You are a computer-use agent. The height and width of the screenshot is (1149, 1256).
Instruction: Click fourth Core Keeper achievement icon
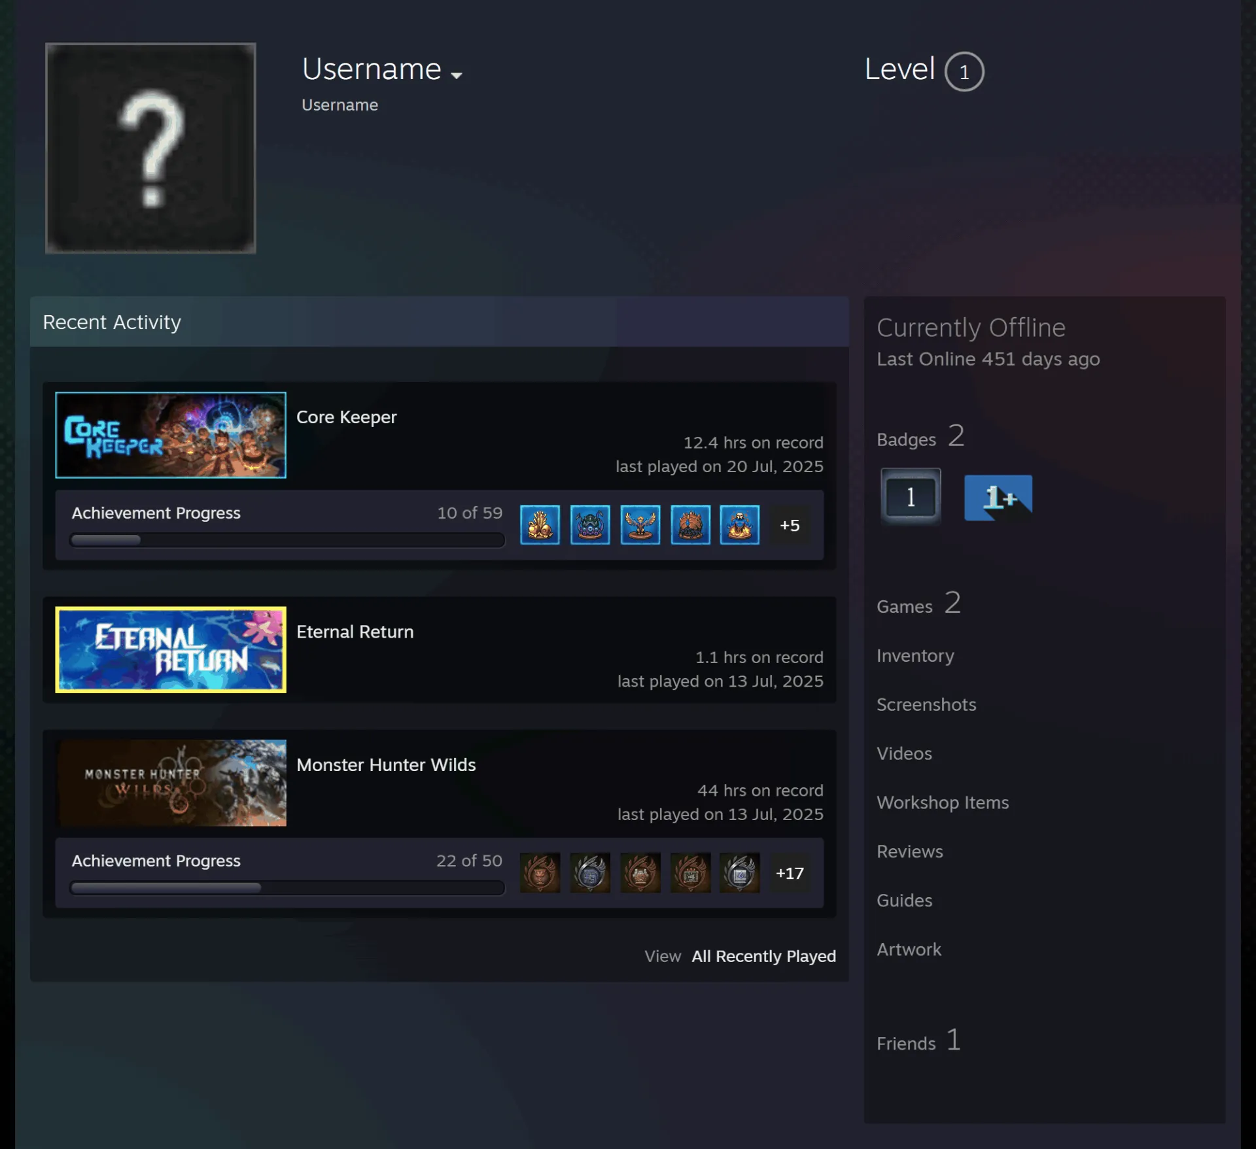coord(690,524)
